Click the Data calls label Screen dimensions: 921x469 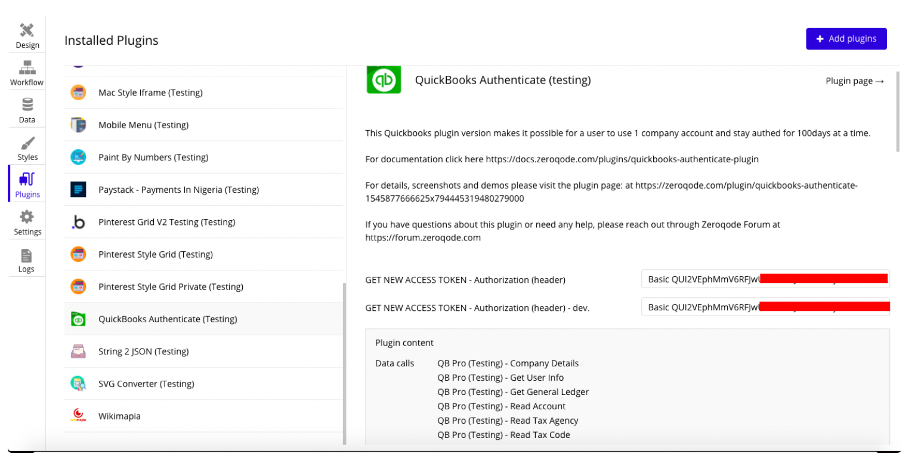coord(394,363)
